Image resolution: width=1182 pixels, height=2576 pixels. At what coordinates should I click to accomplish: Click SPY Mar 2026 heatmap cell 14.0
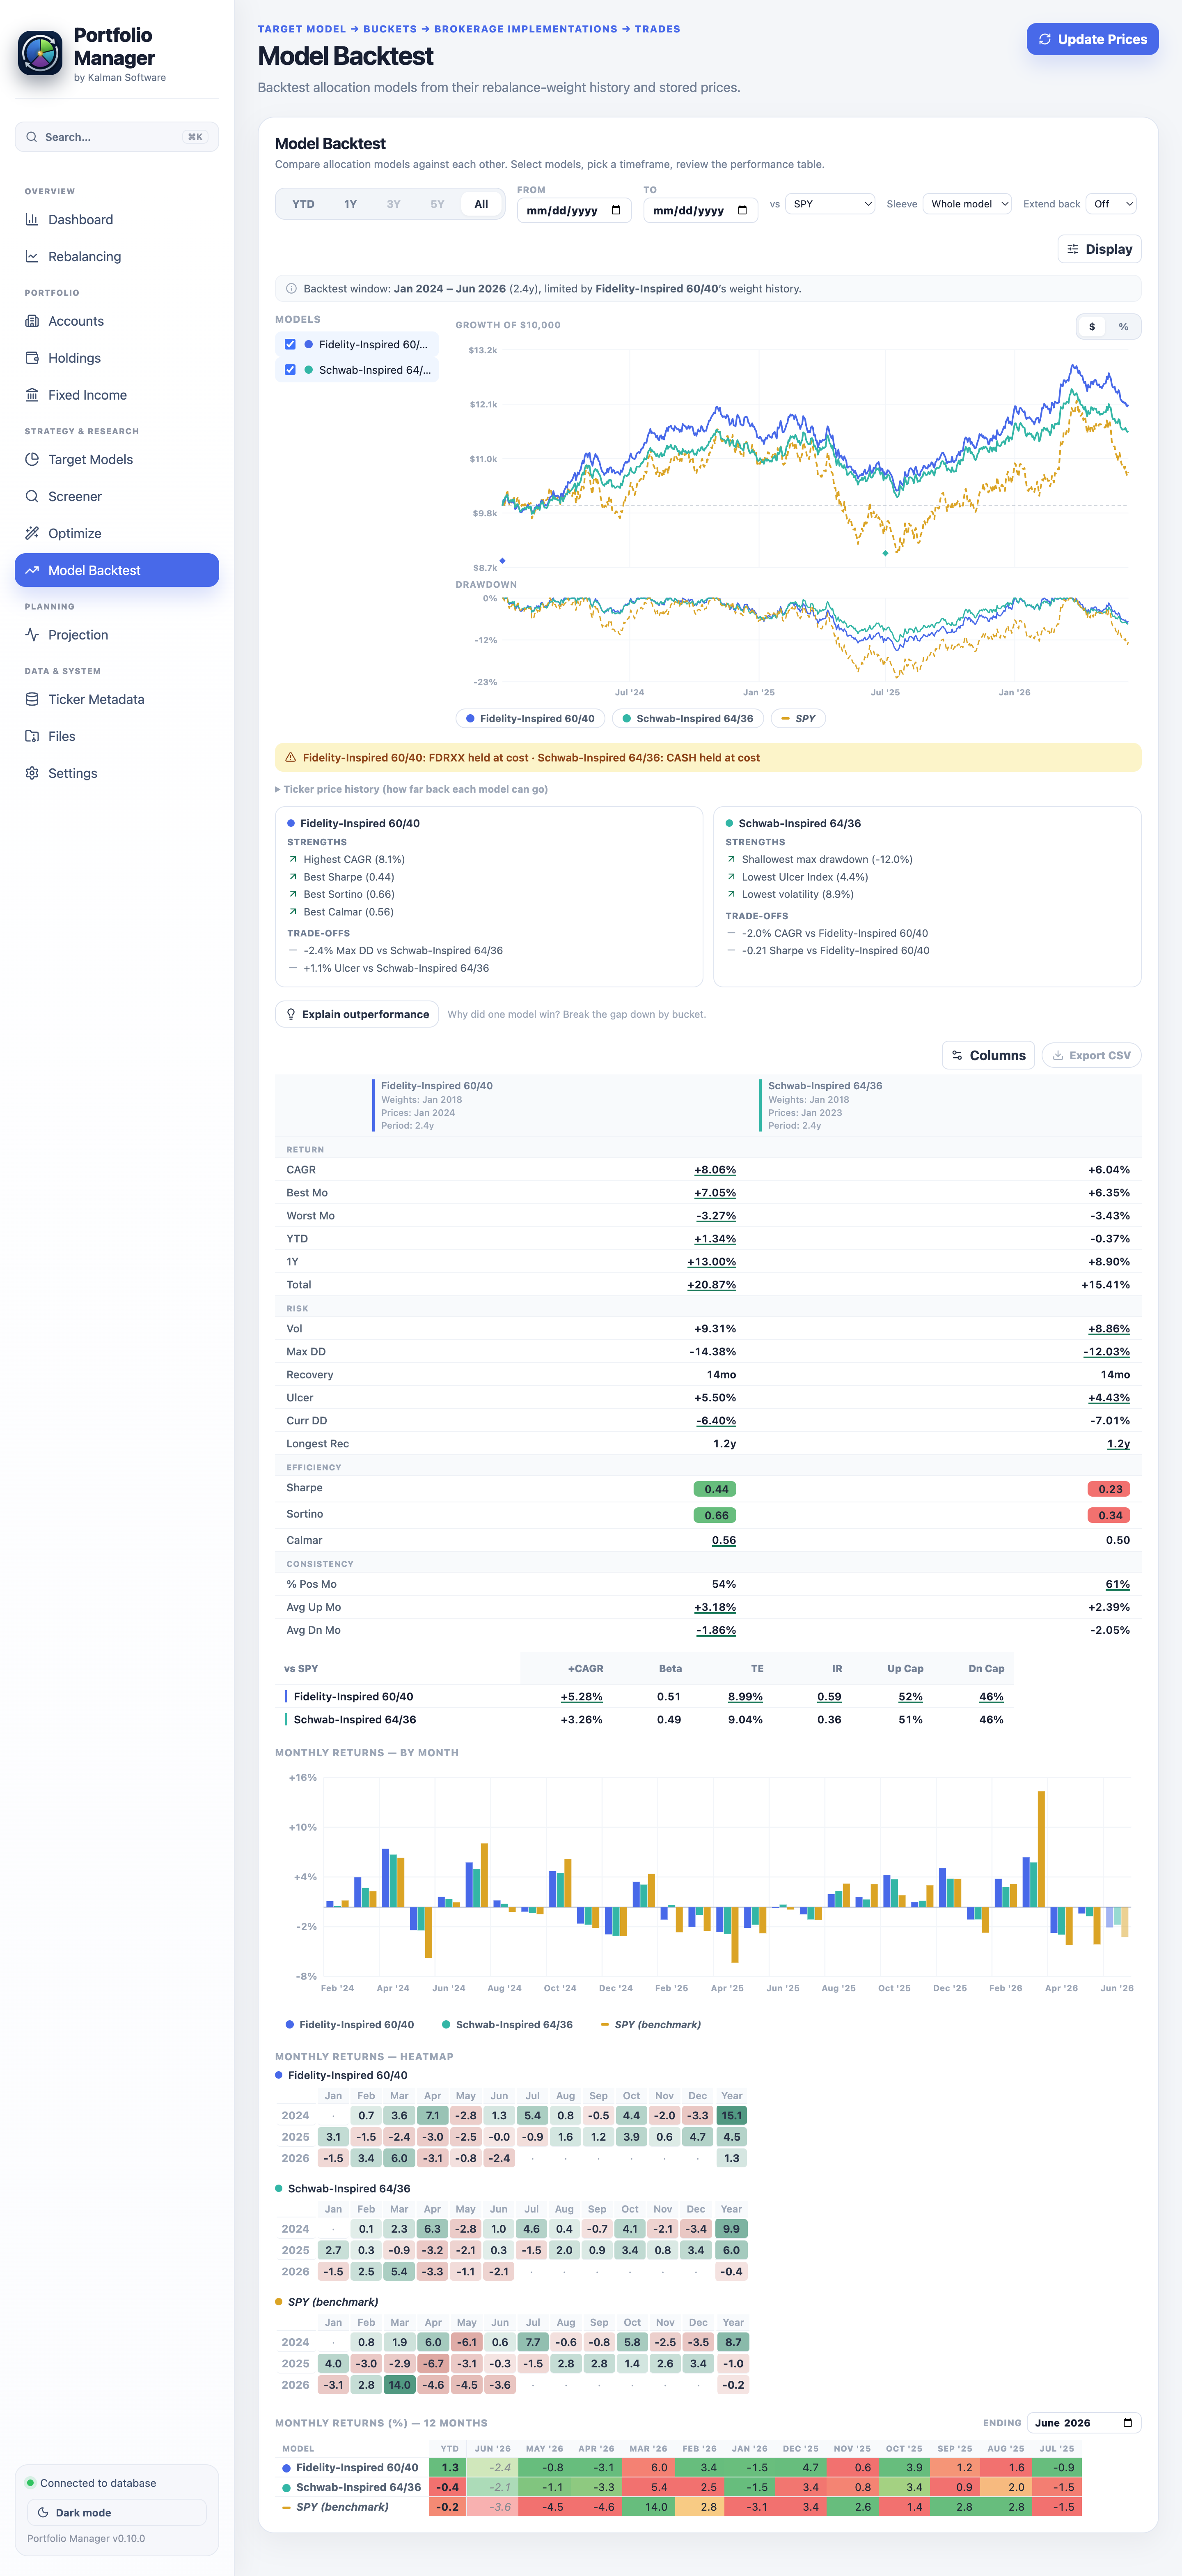(x=400, y=2386)
